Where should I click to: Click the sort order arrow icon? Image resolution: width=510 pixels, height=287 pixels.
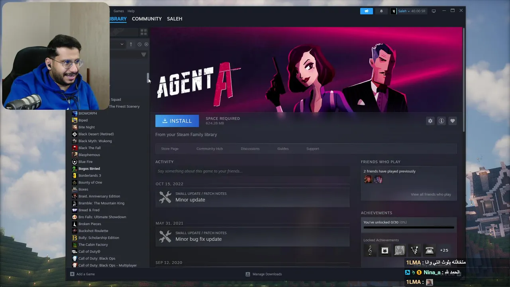(131, 44)
